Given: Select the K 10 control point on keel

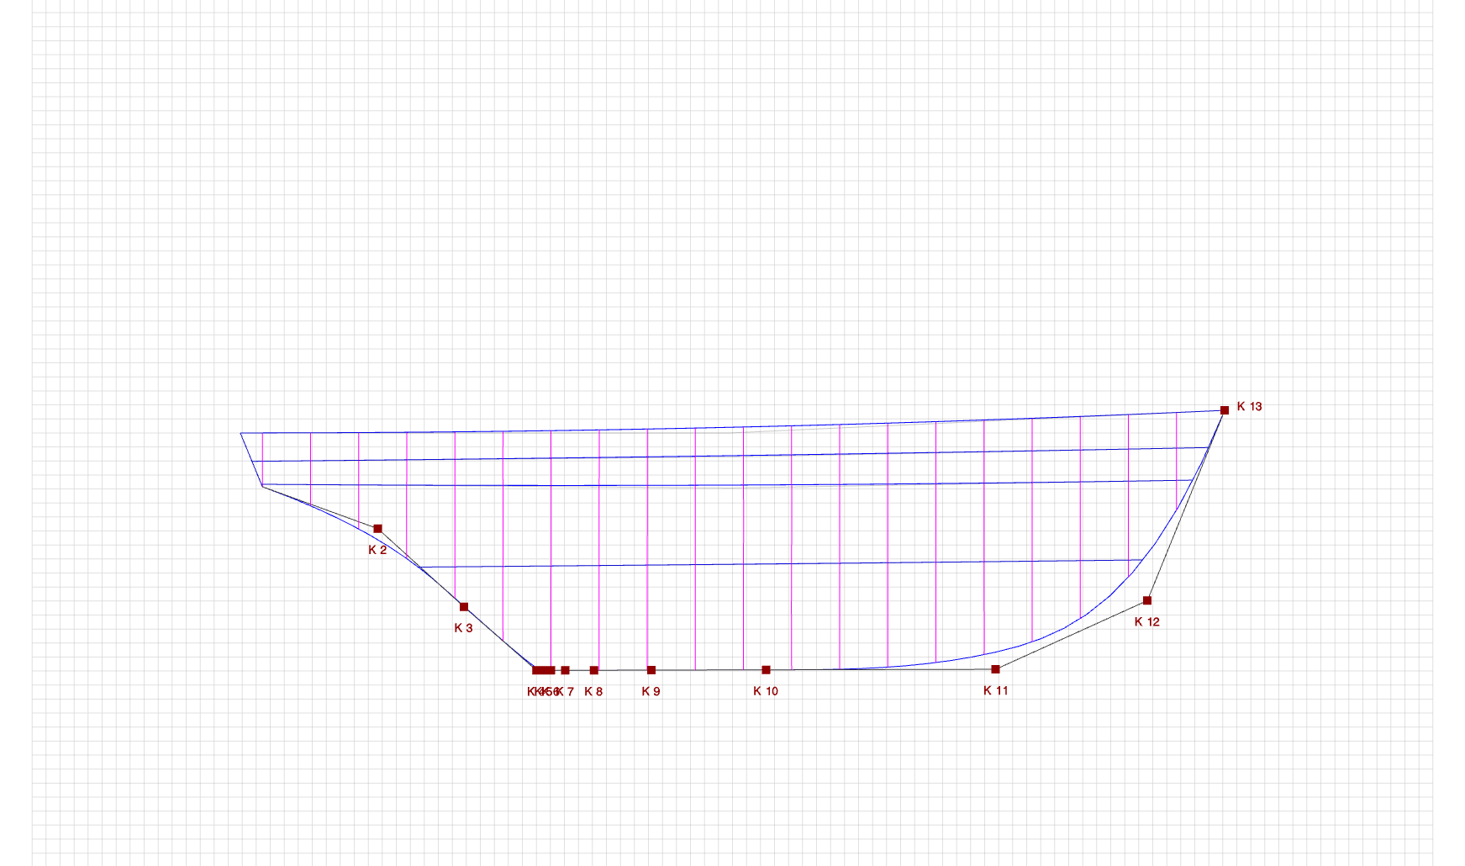Looking at the screenshot, I should [766, 670].
